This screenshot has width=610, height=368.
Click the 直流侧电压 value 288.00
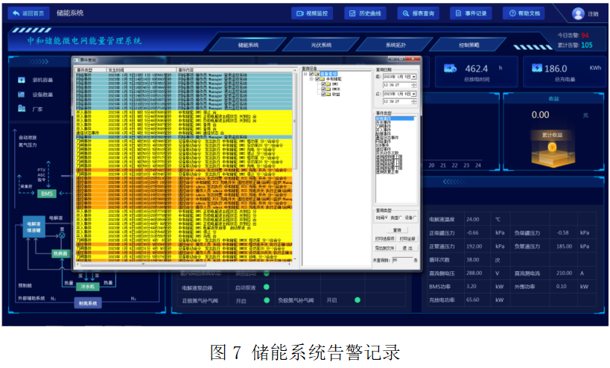tap(474, 273)
